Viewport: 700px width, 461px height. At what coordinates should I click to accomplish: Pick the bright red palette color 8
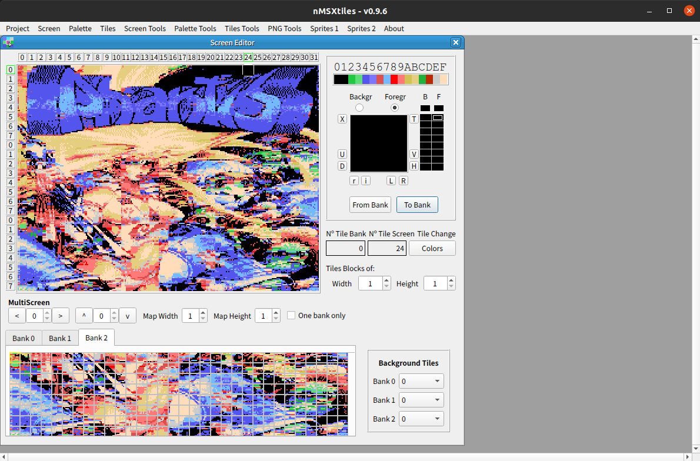click(x=394, y=79)
